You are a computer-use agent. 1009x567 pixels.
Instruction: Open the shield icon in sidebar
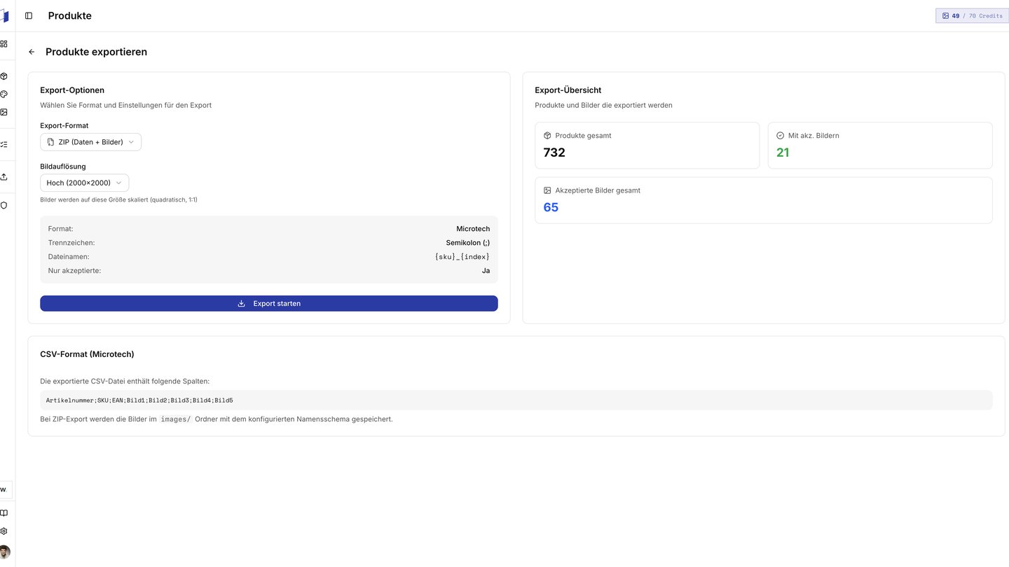click(x=4, y=205)
